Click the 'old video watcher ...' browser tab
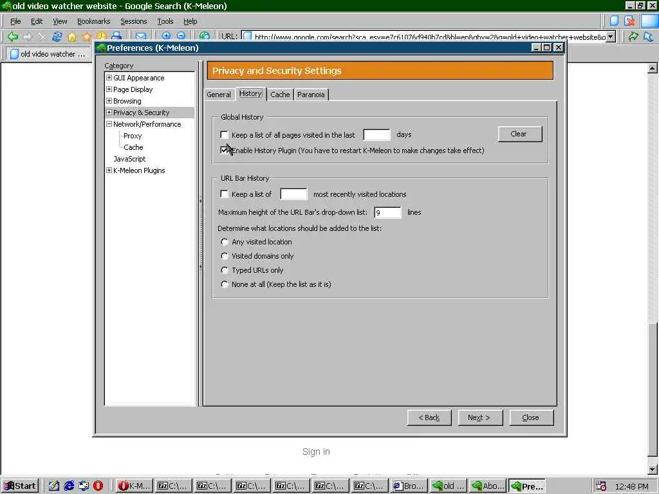659x494 pixels. click(x=48, y=54)
